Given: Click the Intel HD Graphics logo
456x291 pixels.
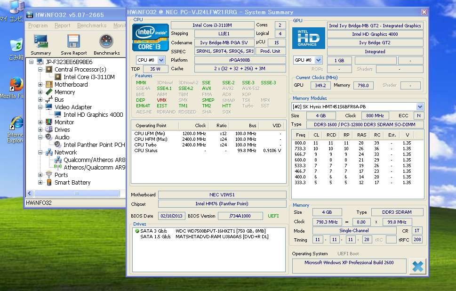Looking at the screenshot, I should (308, 38).
